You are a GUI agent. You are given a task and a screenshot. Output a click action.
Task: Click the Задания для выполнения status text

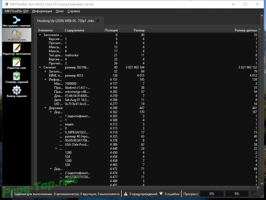click(x=67, y=194)
